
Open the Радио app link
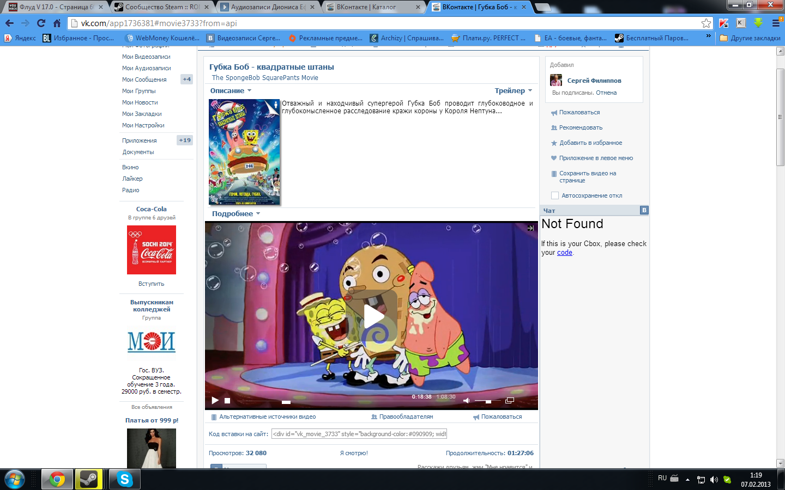[131, 190]
